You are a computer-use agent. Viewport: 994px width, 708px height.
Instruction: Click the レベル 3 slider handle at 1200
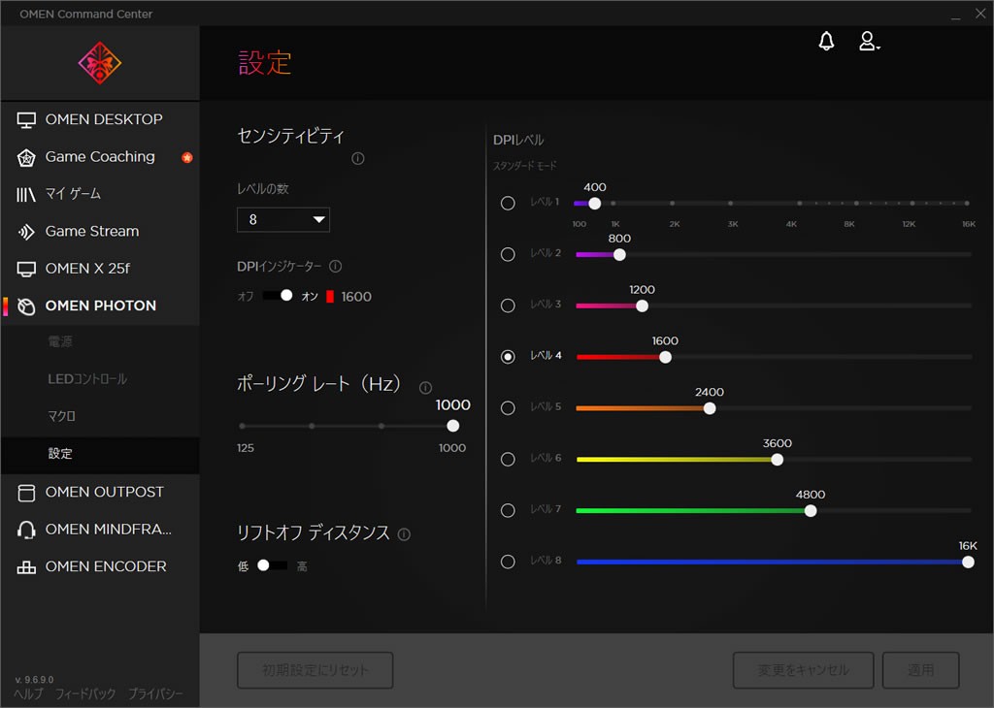click(x=643, y=306)
